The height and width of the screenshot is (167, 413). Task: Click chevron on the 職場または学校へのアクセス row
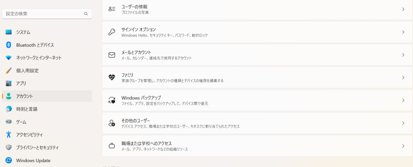tap(403, 146)
